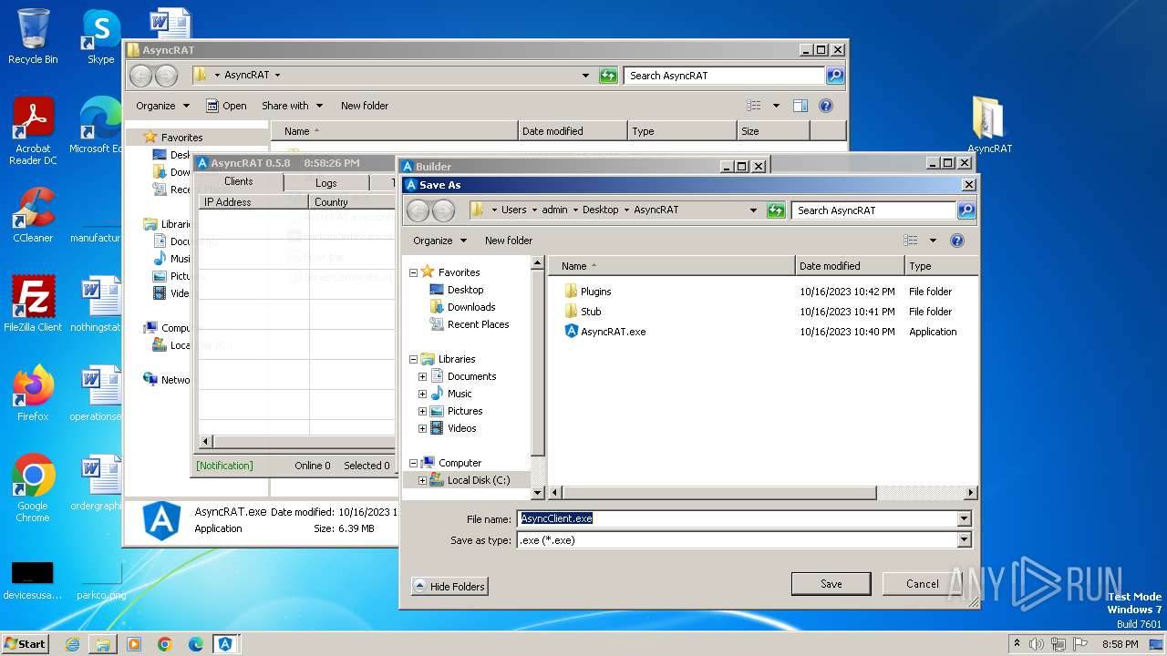Image resolution: width=1167 pixels, height=656 pixels.
Task: Expand Music library node
Action: [422, 394]
